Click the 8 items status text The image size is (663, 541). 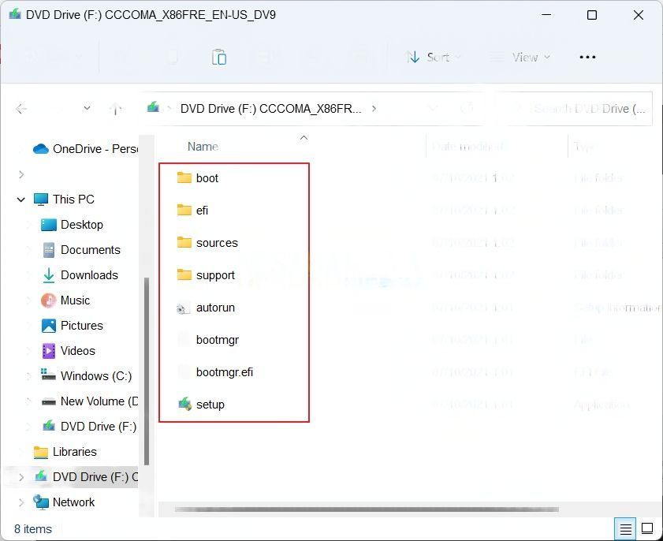33,529
